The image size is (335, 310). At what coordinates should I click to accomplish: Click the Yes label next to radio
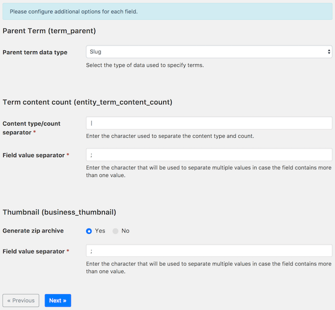(100, 231)
